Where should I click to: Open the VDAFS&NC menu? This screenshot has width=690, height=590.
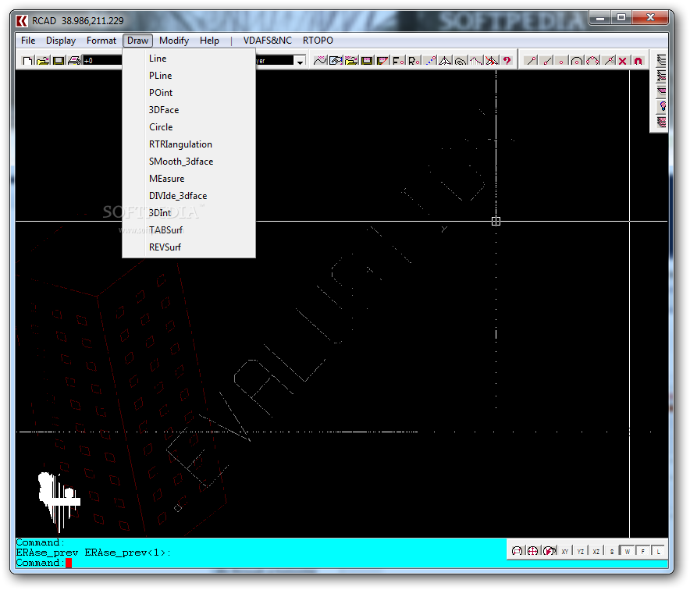(x=268, y=41)
